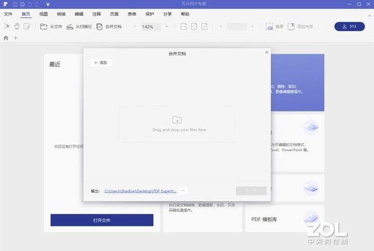The width and height of the screenshot is (374, 251).
Task: Switch to the 表单 tab
Action: (132, 14)
